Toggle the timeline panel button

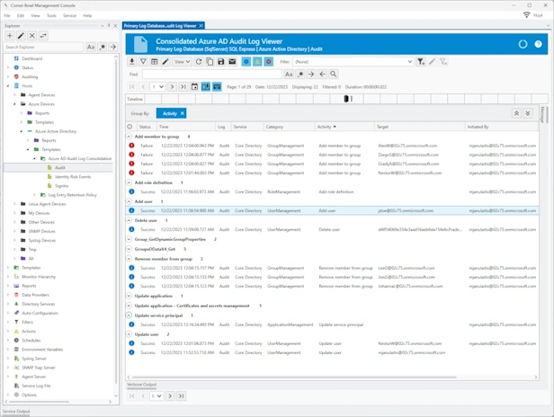pyautogui.click(x=206, y=87)
